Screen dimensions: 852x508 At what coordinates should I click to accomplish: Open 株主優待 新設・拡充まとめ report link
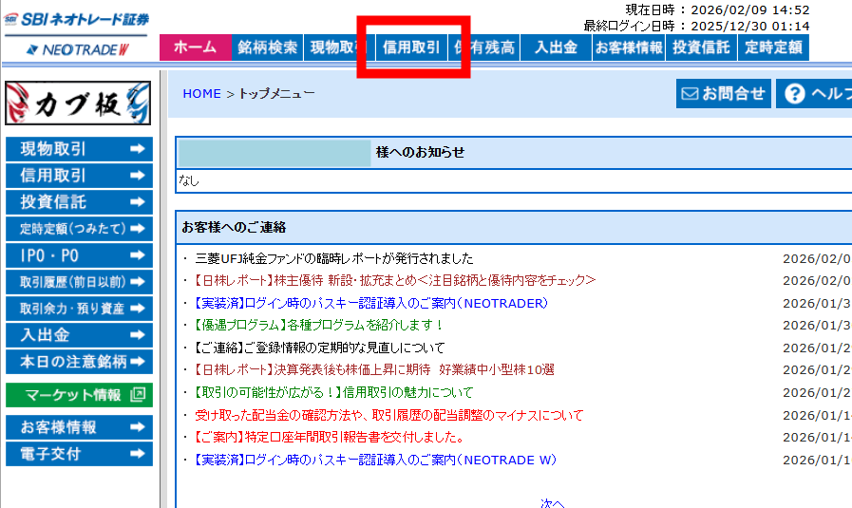click(395, 280)
